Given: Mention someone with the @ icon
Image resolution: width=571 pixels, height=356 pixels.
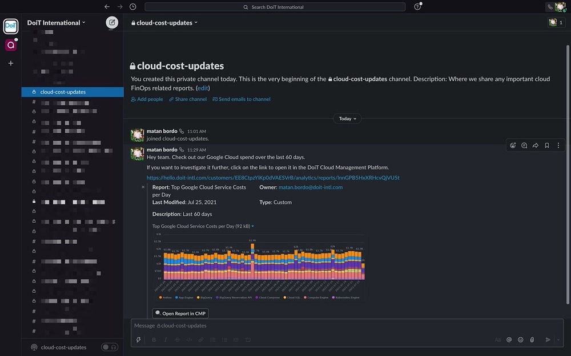Looking at the screenshot, I should 509,339.
